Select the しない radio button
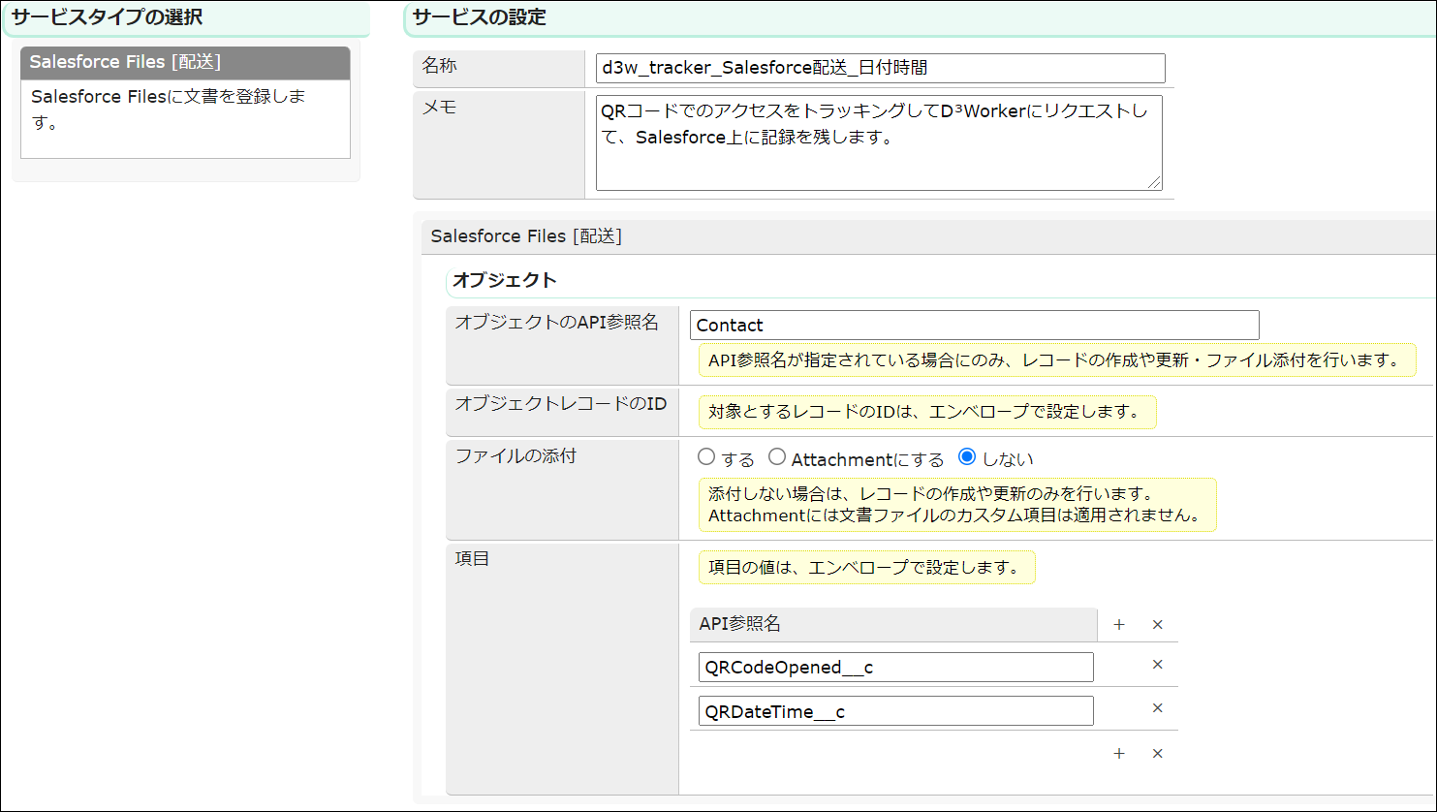1437x812 pixels. [x=966, y=457]
